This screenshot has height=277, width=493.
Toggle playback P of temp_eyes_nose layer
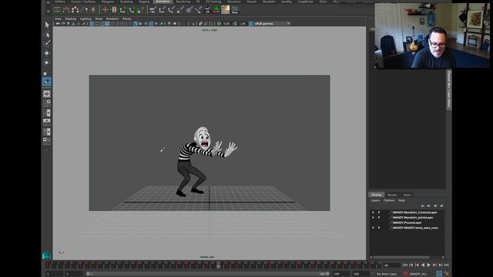click(379, 228)
